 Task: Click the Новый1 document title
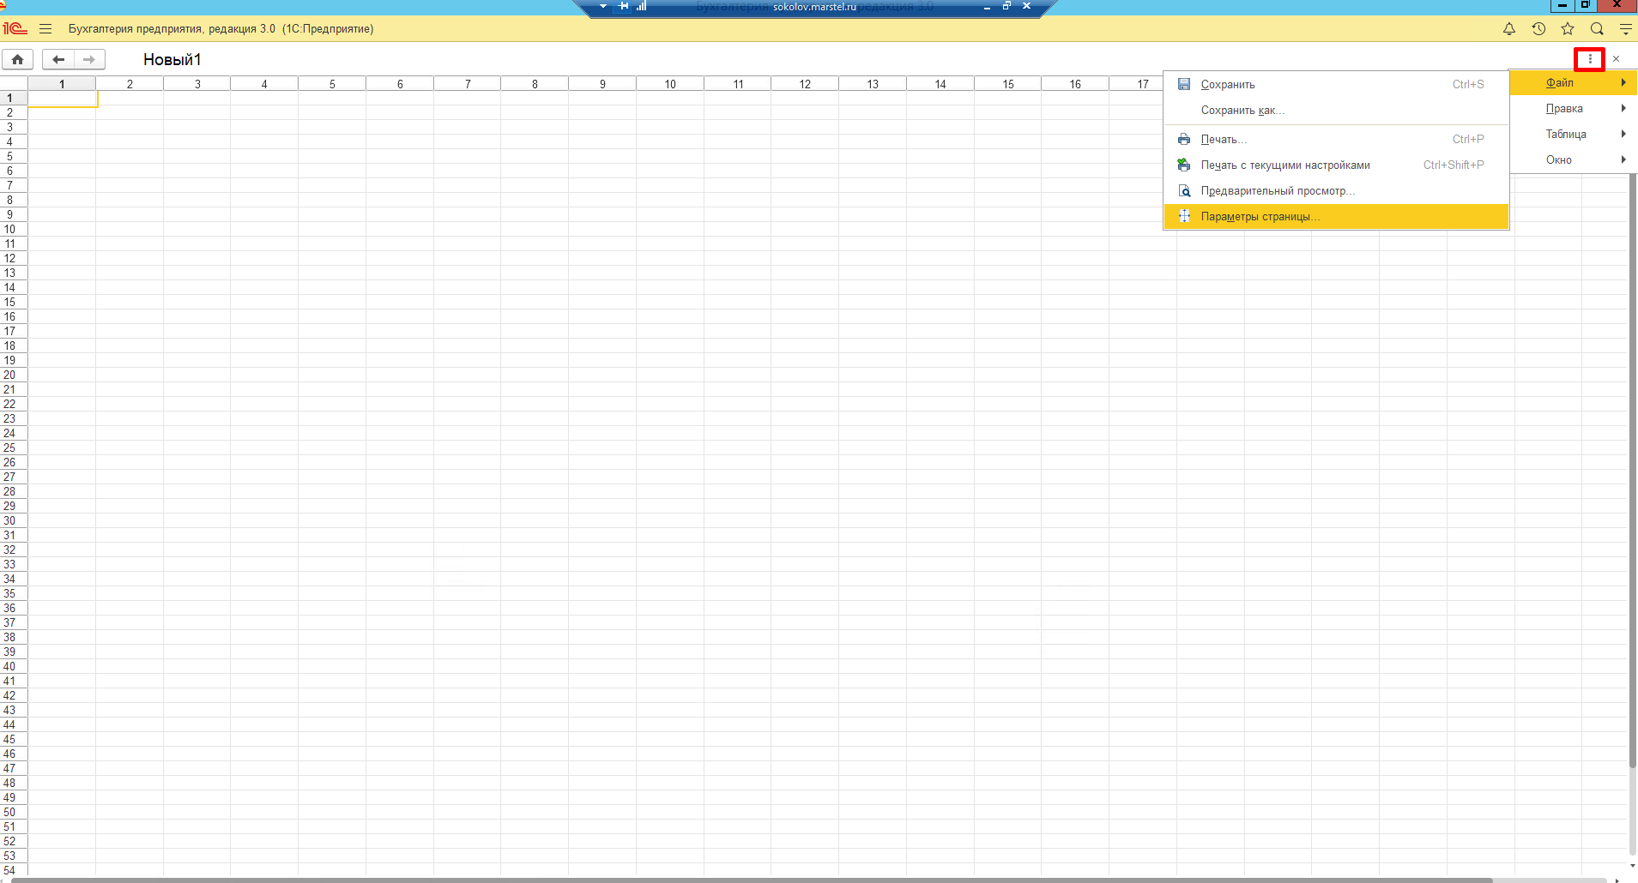(172, 59)
